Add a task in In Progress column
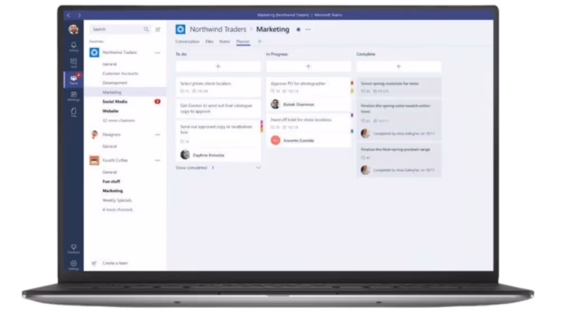573x322 pixels. pyautogui.click(x=308, y=67)
